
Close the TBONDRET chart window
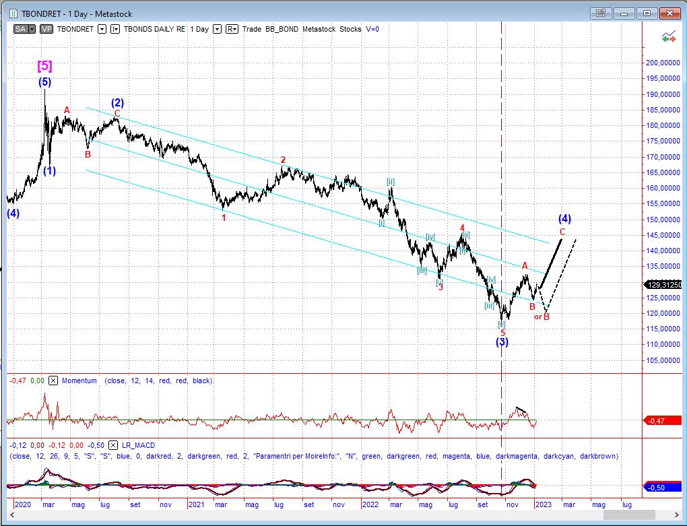[x=670, y=13]
